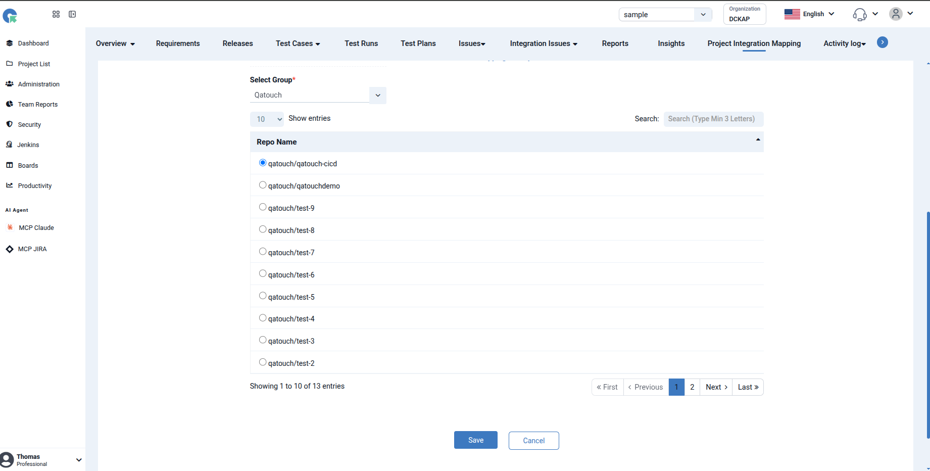This screenshot has width=930, height=471.
Task: Select the qatouch/test-3 radio button
Action: point(263,340)
